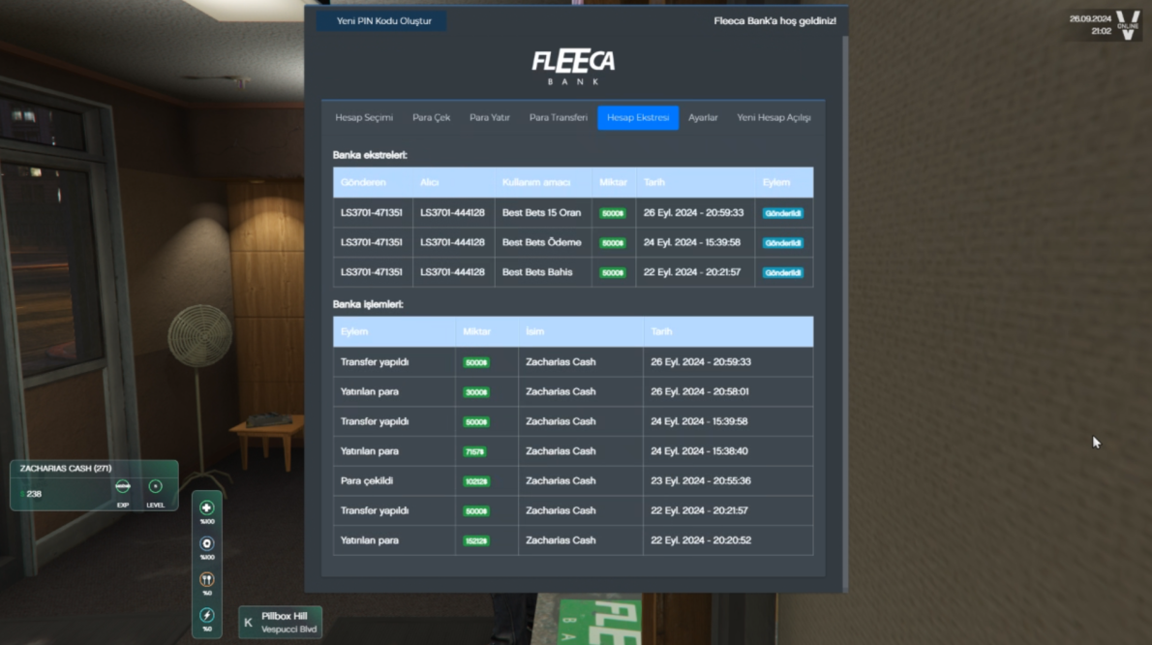Screen dimensions: 1152x645
Task: Select the Hesap Ekstresi tab
Action: tap(638, 118)
